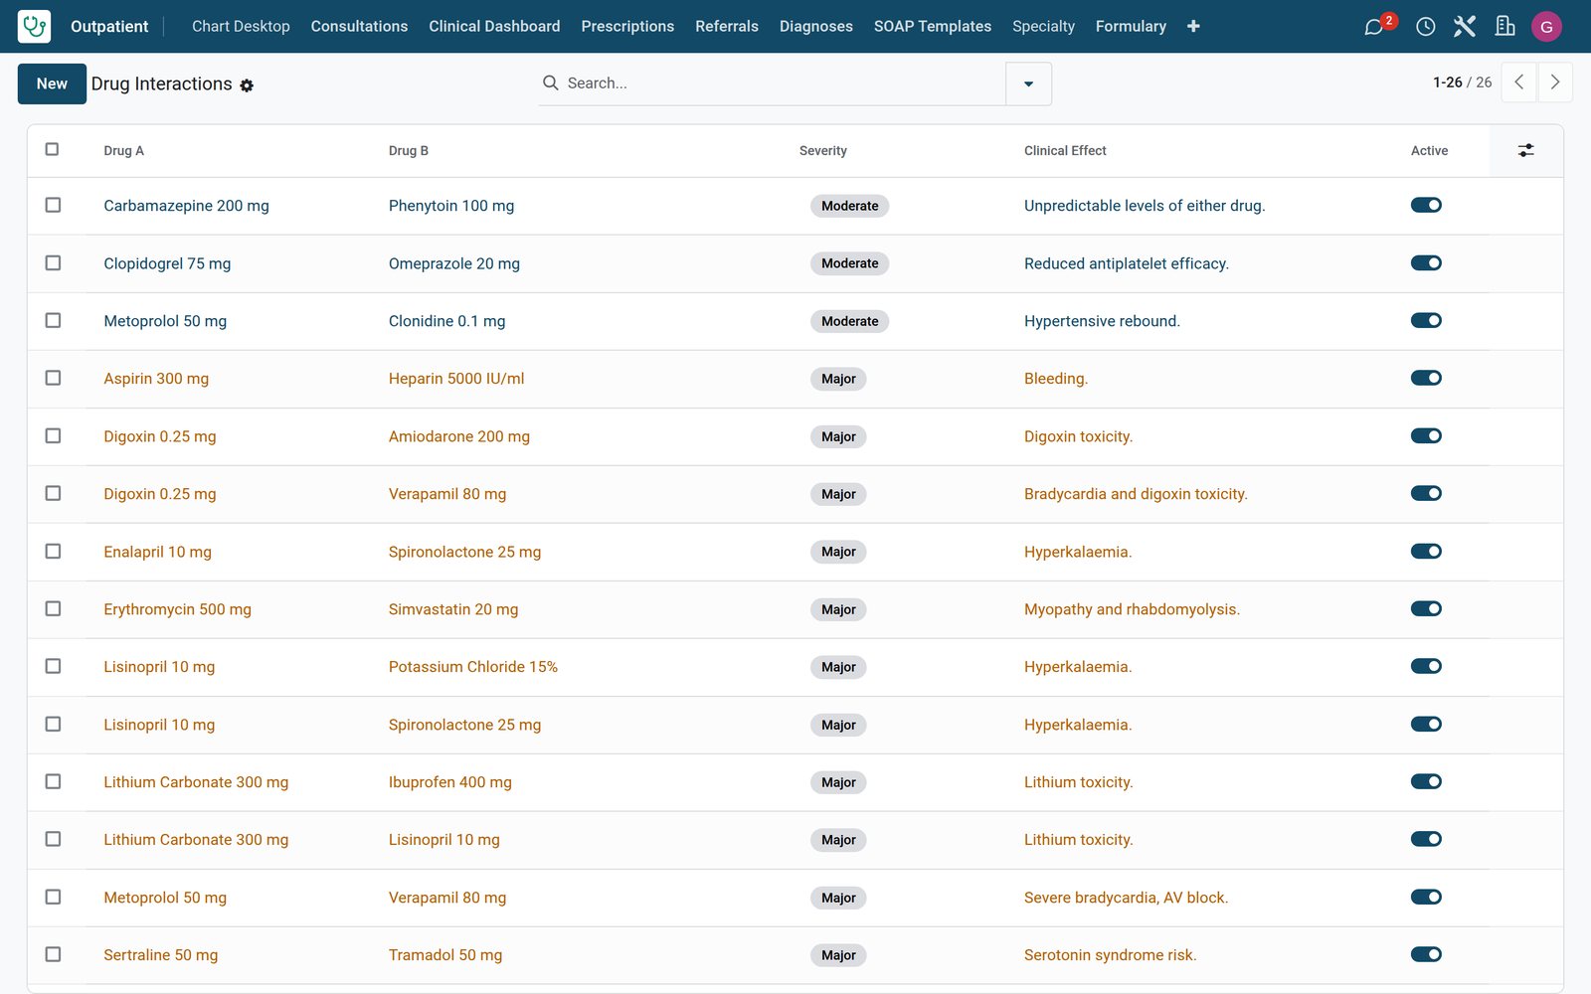
Task: Open the user avatar G menu
Action: [1546, 27]
